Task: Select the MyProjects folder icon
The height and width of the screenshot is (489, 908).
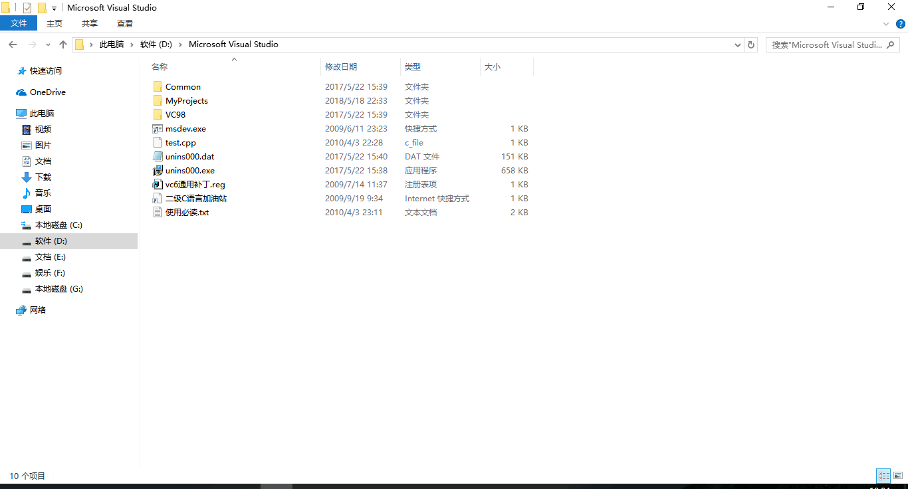Action: click(158, 100)
